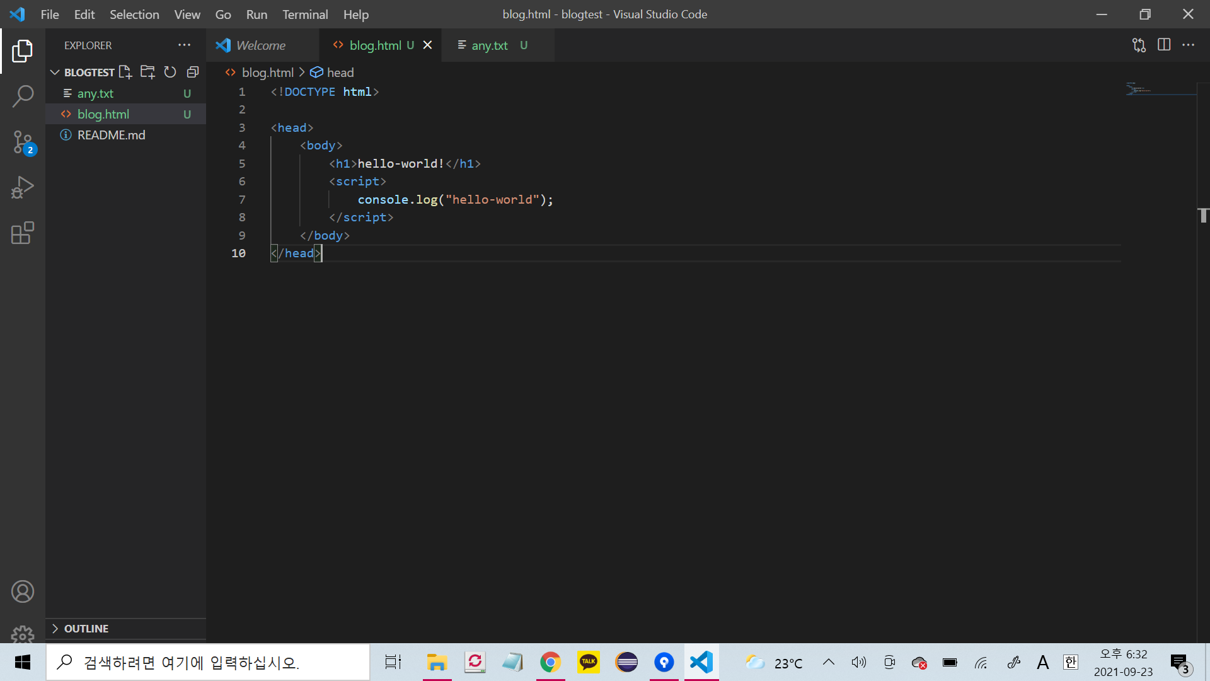Screen dimensions: 1210x681
Task: Open the Extensions view
Action: [x=23, y=233]
